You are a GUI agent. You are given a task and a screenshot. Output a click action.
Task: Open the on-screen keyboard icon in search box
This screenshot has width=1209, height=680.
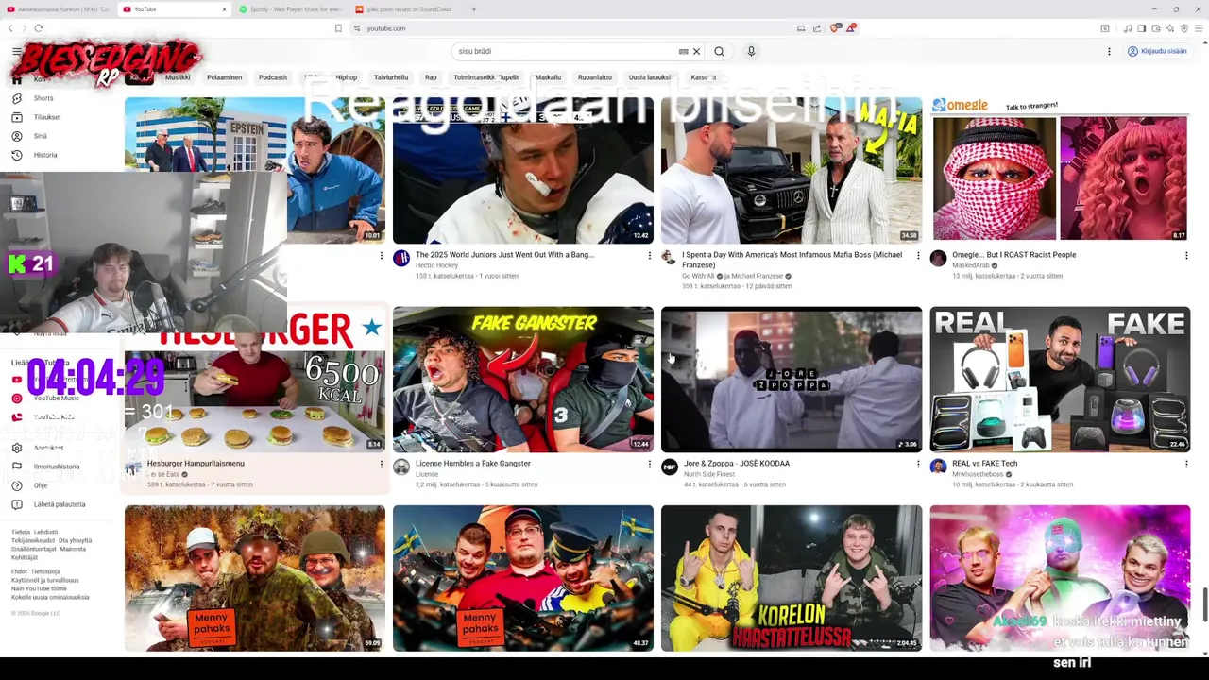pyautogui.click(x=683, y=52)
